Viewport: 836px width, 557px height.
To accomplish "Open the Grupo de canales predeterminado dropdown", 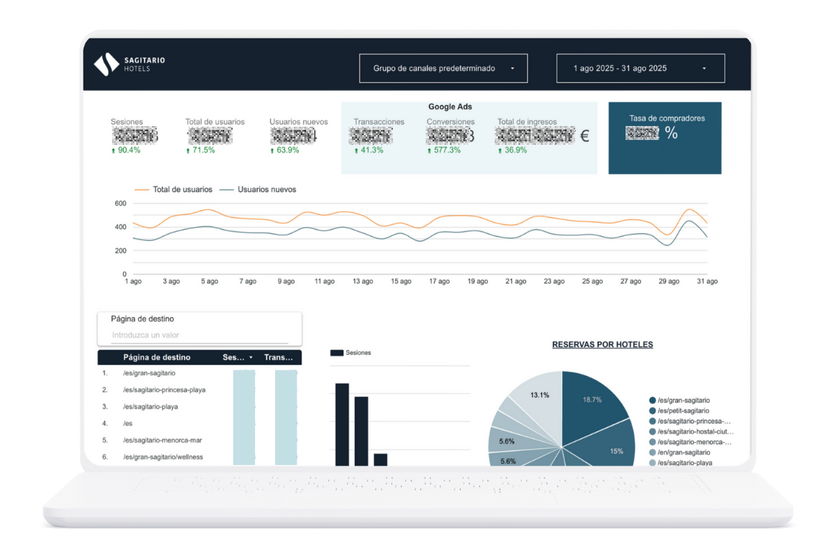I will pyautogui.click(x=443, y=68).
